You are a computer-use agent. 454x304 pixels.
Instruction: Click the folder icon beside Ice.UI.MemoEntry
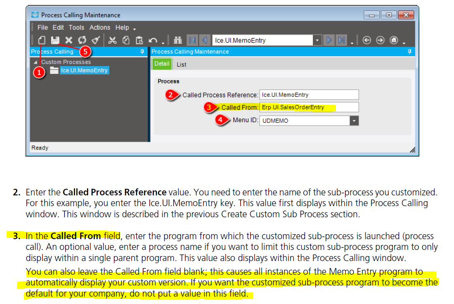tap(54, 70)
